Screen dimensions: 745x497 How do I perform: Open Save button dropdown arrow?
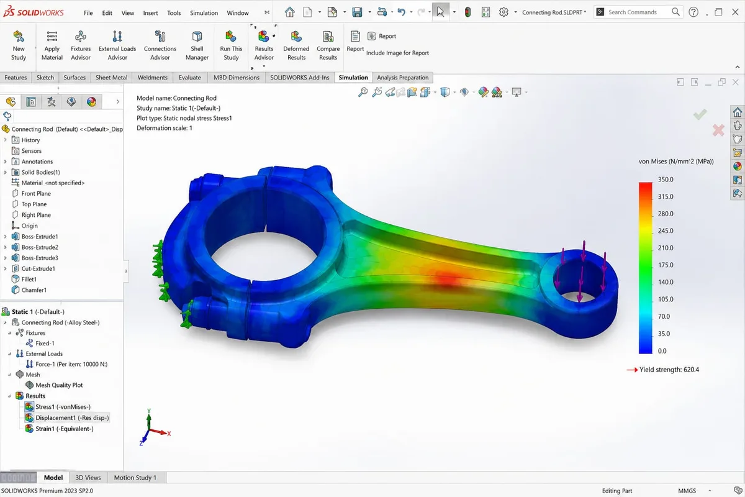point(369,12)
